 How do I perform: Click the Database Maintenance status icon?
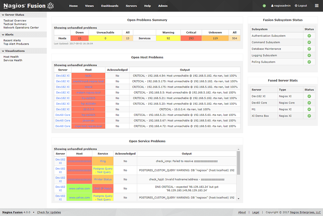[x=309, y=49]
